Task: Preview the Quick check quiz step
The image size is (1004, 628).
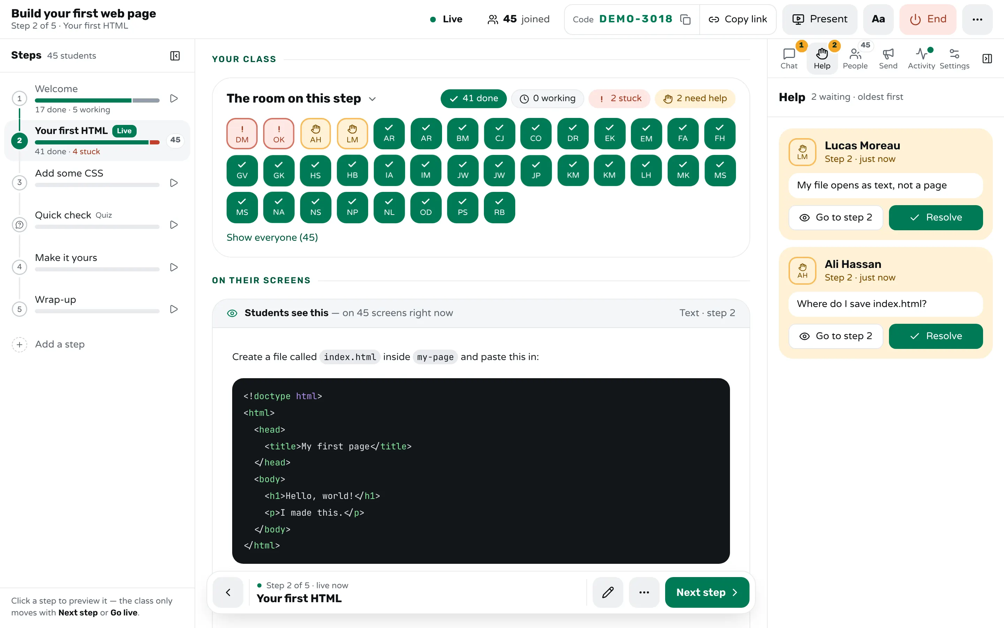Action: point(174,225)
